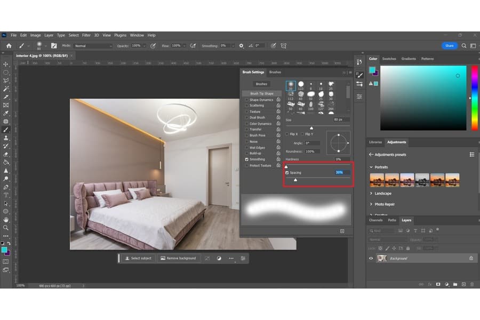This screenshot has height=320, width=480.
Task: Enable the Scattering checkbox
Action: click(247, 106)
